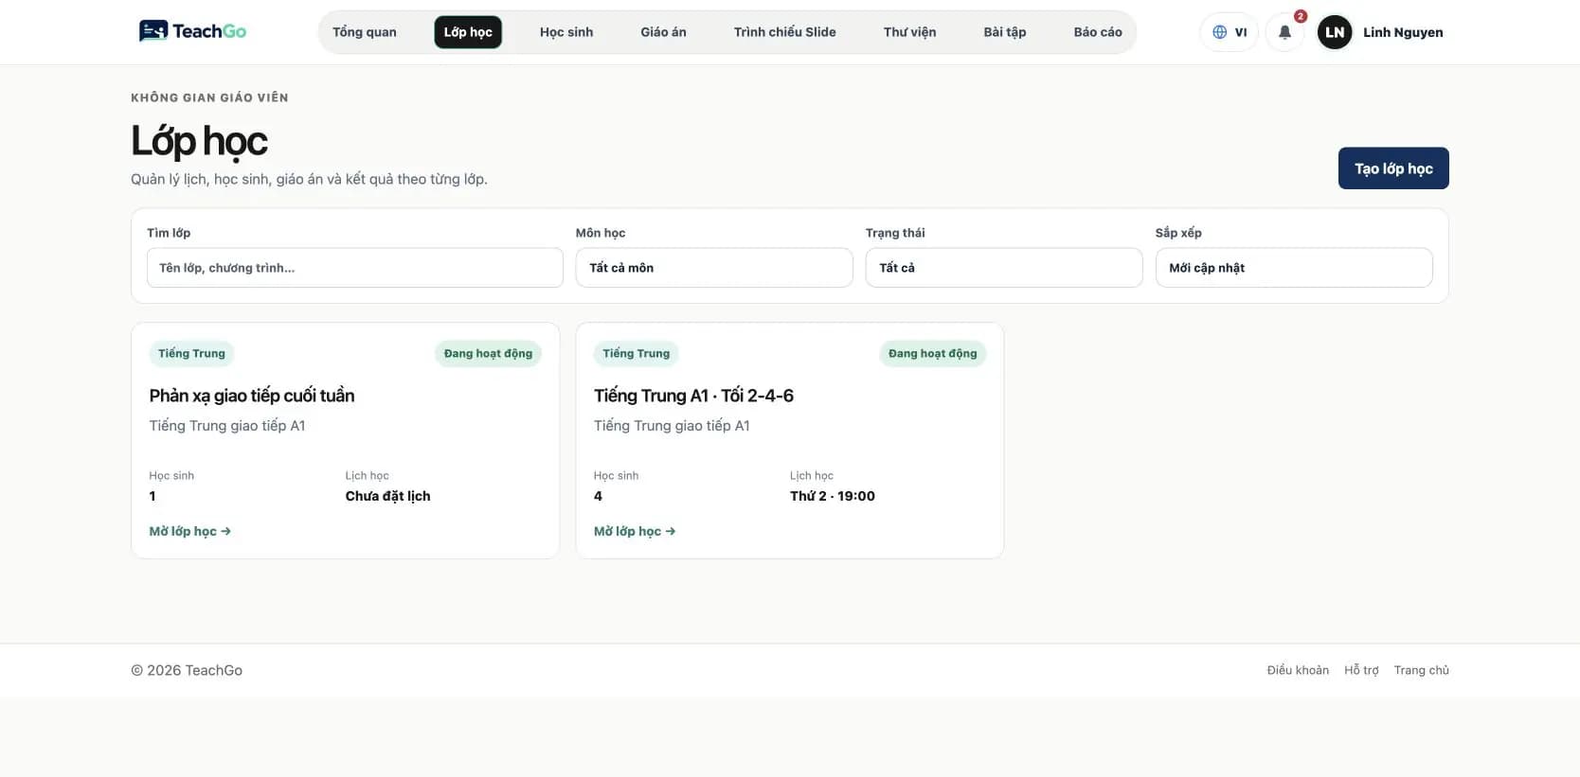Click the VI language label
The width and height of the screenshot is (1580, 777).
pyautogui.click(x=1241, y=32)
